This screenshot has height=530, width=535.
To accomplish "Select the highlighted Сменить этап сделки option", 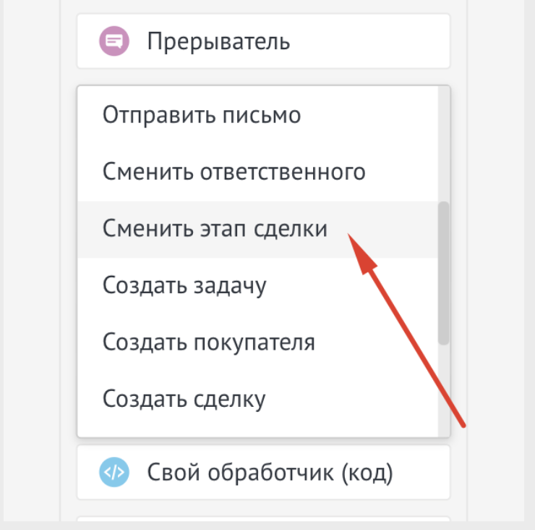I will point(215,229).
